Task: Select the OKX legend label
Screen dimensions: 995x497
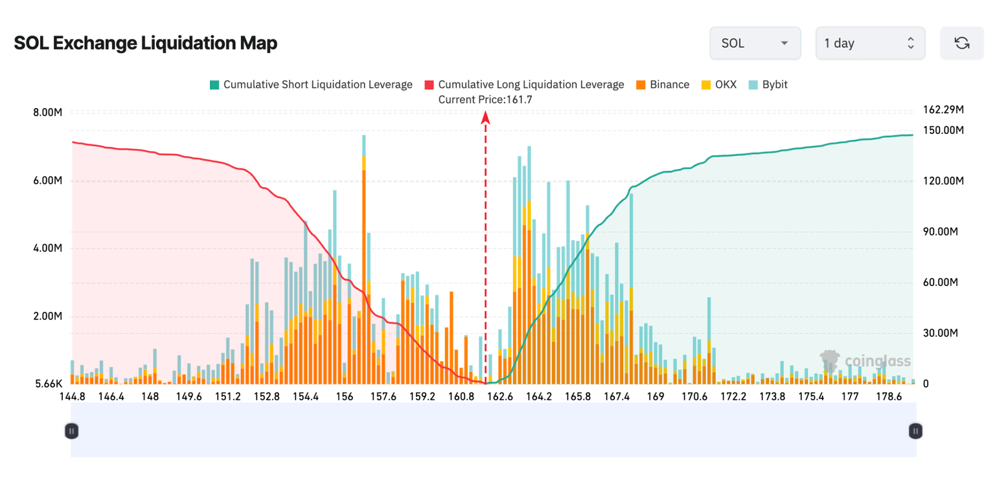Action: coord(726,84)
